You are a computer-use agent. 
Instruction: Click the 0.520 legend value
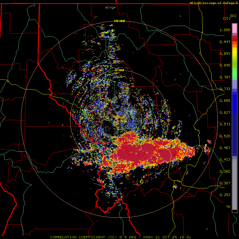pyautogui.click(x=225, y=136)
